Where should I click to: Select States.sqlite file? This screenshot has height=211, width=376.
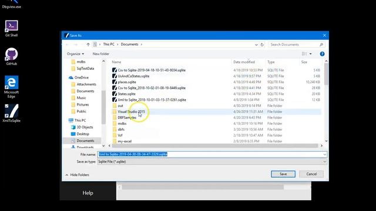pyautogui.click(x=124, y=94)
